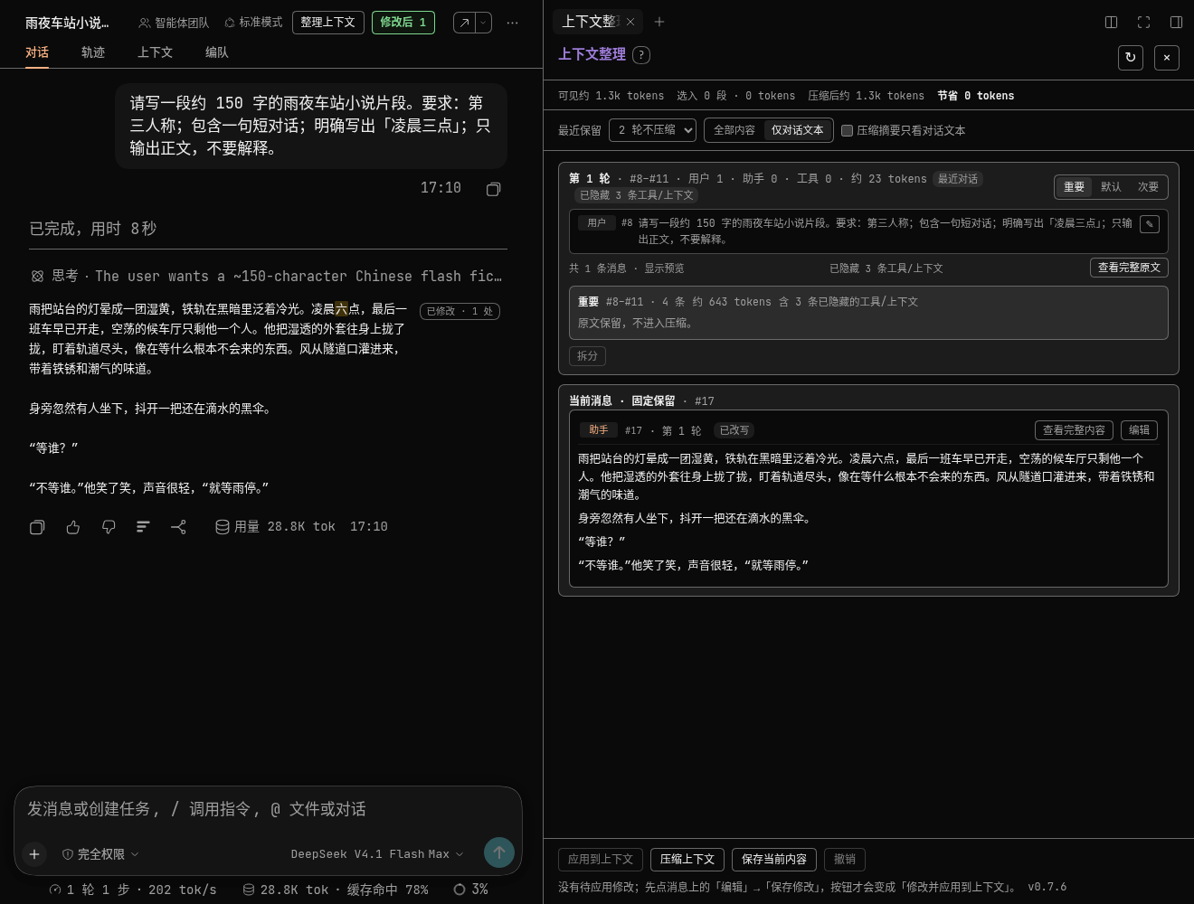Click the branch icon under the reply

pos(178,527)
